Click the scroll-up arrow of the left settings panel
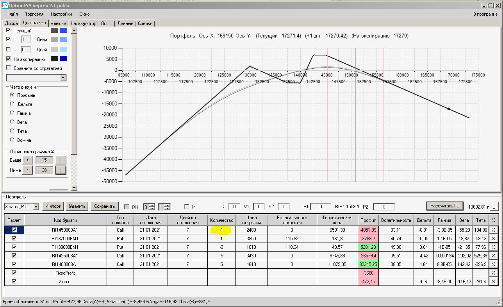503x307 pixels. (x=74, y=30)
